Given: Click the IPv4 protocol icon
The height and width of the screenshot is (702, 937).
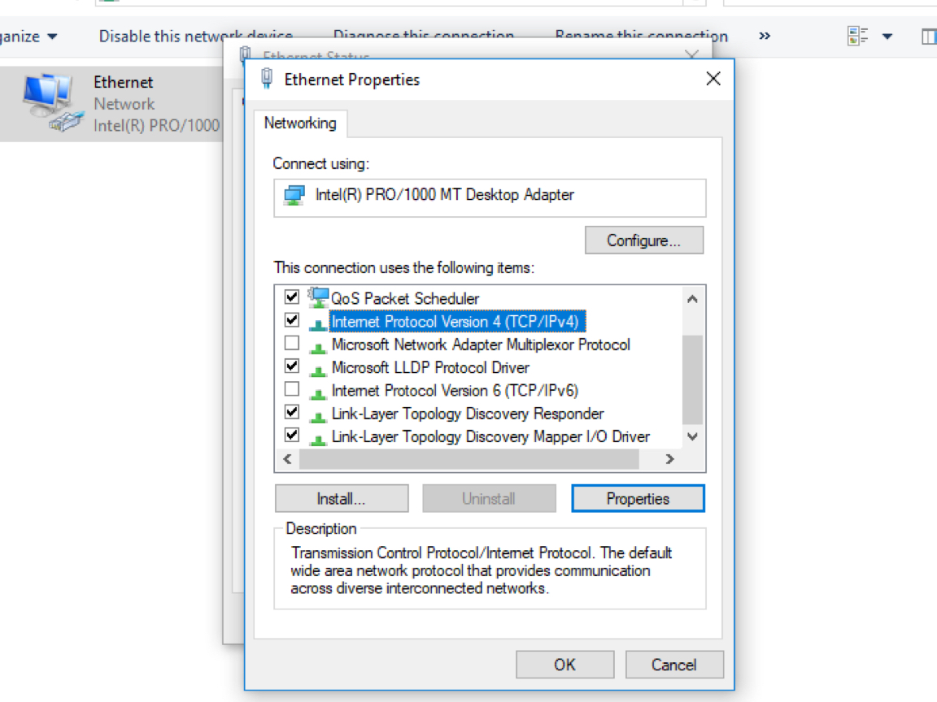Looking at the screenshot, I should pos(318,323).
